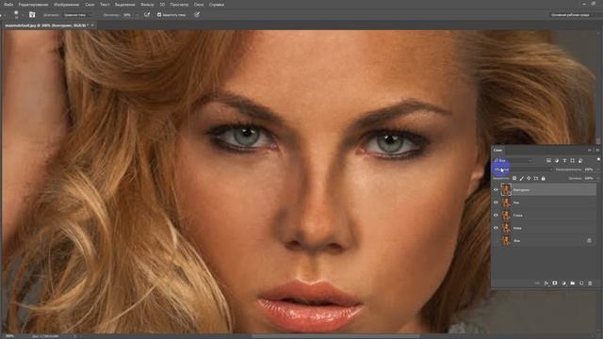Open the fill slider dropdown arrow
This screenshot has width=603, height=339.
click(597, 178)
